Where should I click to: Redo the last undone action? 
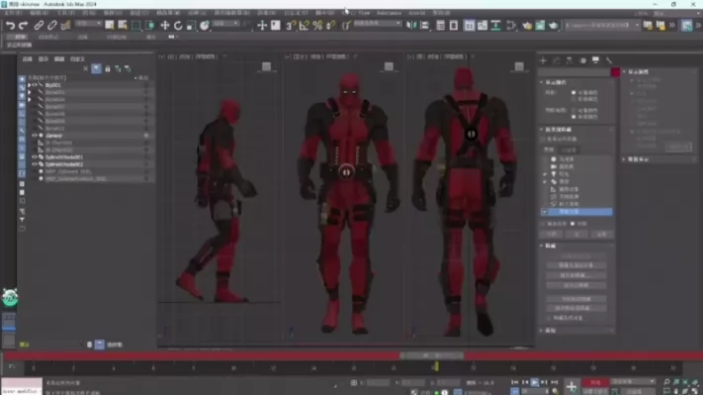pos(24,26)
